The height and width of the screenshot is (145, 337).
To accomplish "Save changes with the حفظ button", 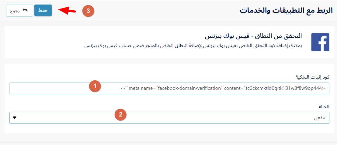I will (x=43, y=11).
